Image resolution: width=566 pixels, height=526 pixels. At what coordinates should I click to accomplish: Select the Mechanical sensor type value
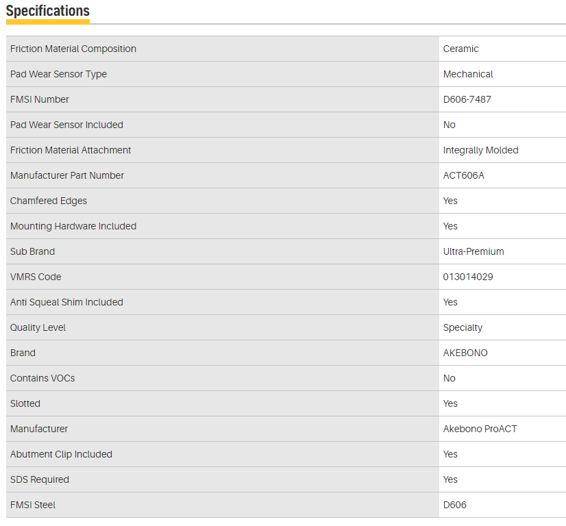point(468,74)
